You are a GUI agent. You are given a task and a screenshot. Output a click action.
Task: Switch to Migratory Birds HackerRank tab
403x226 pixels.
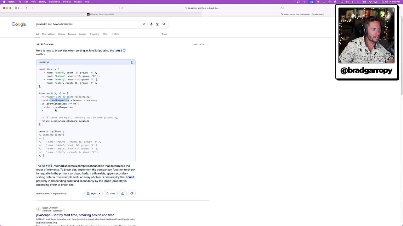(101, 14)
